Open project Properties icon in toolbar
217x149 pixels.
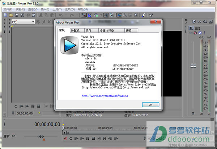(x=34, y=15)
